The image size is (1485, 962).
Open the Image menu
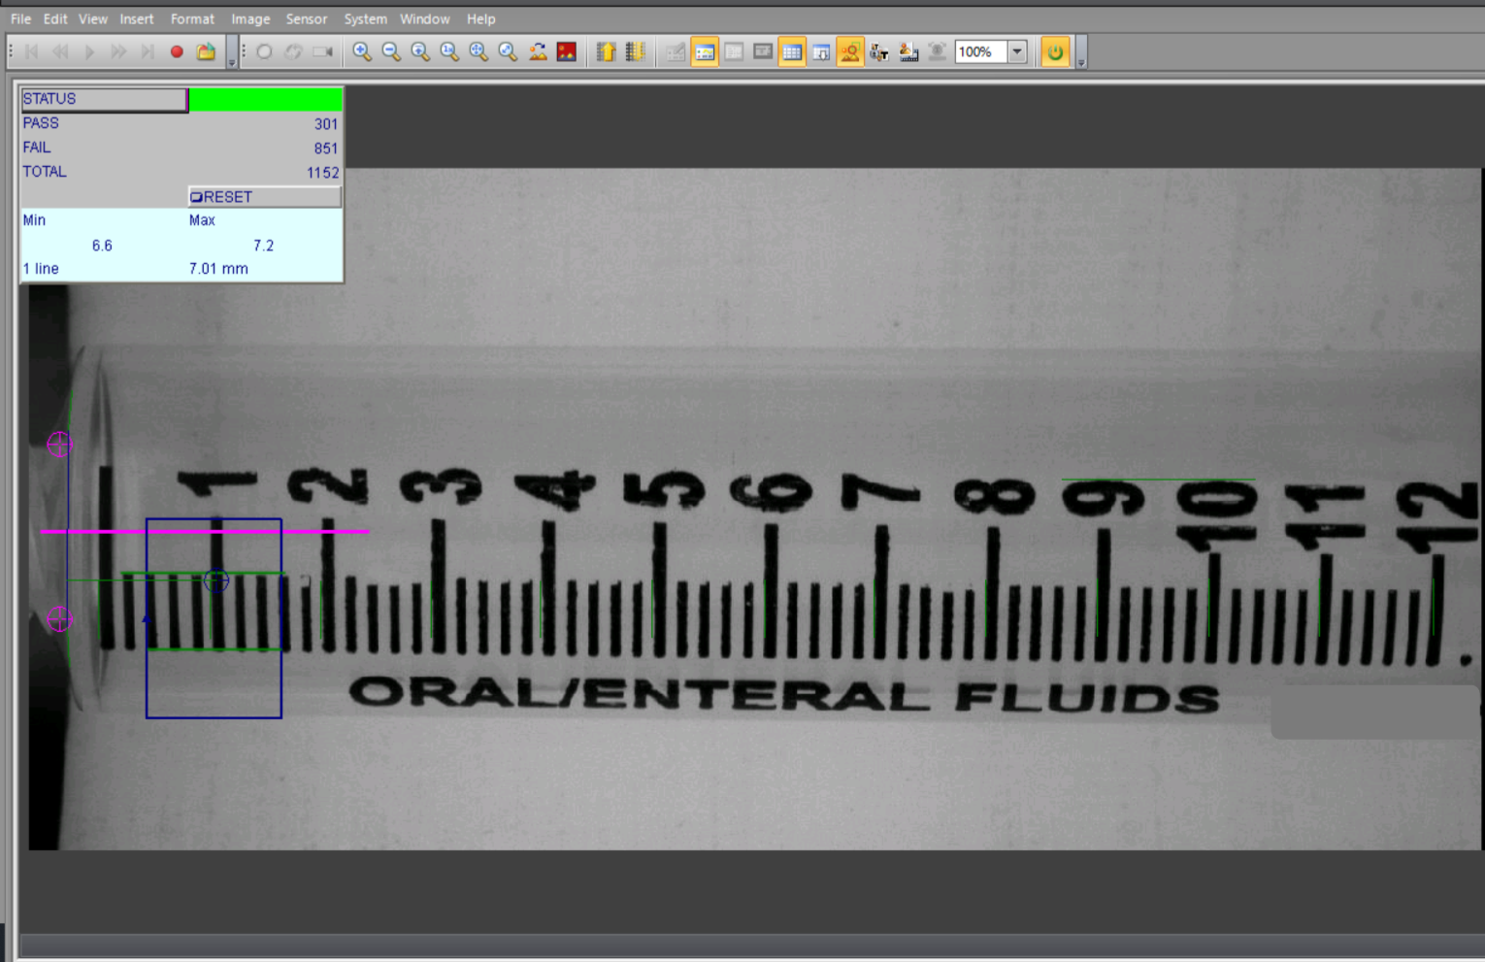point(250,18)
